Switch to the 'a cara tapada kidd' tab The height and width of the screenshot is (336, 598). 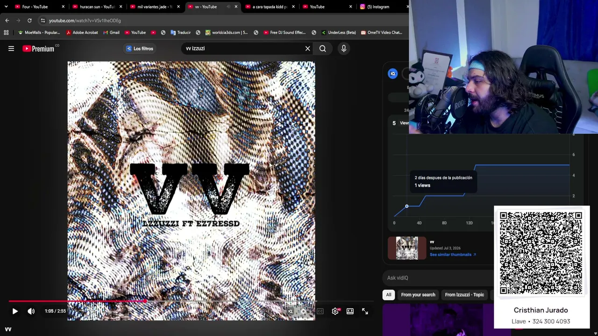pyautogui.click(x=270, y=7)
